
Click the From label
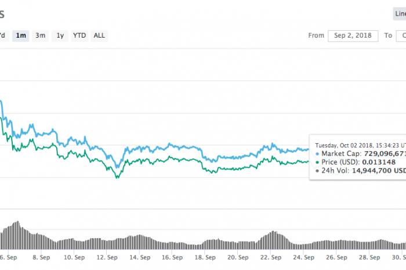(x=316, y=36)
